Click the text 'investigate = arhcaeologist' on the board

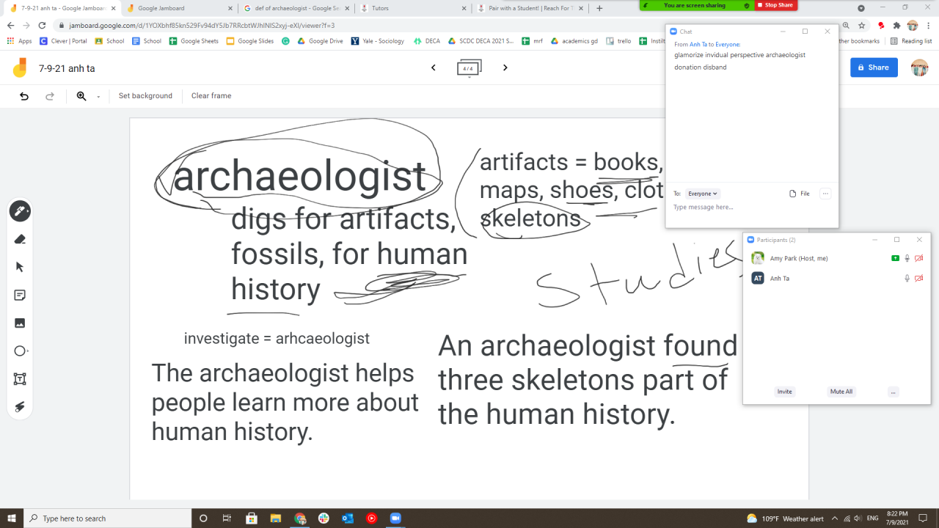277,339
